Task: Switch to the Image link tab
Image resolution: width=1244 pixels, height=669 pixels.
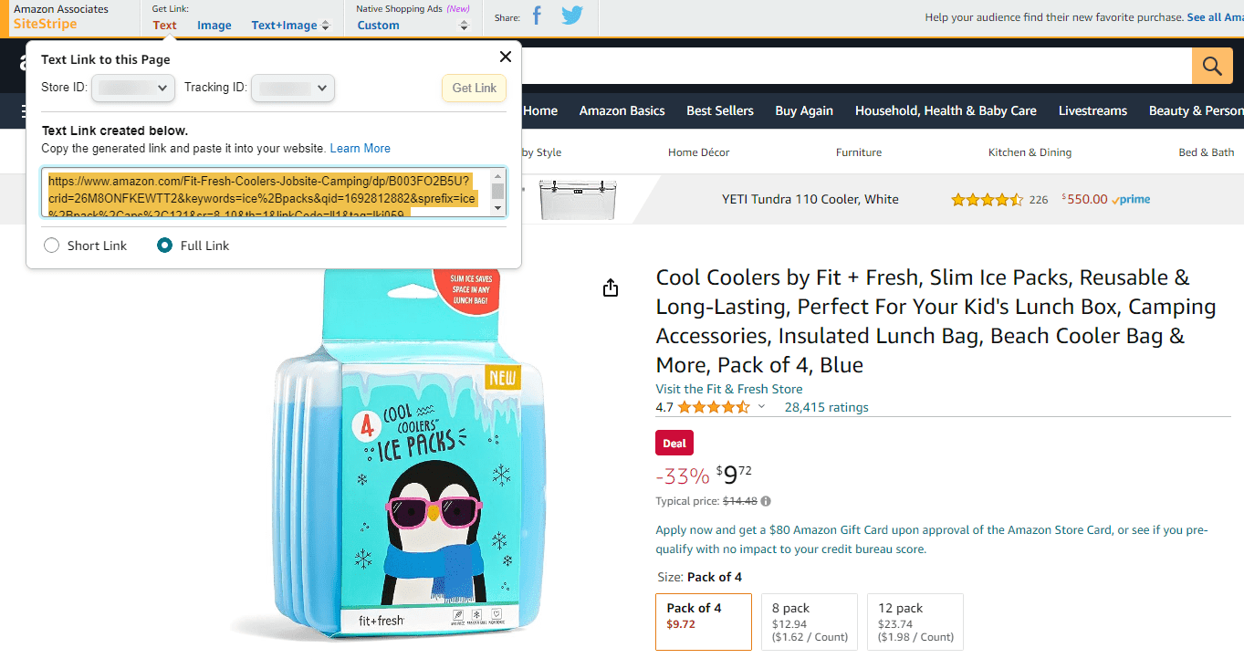Action: [214, 25]
